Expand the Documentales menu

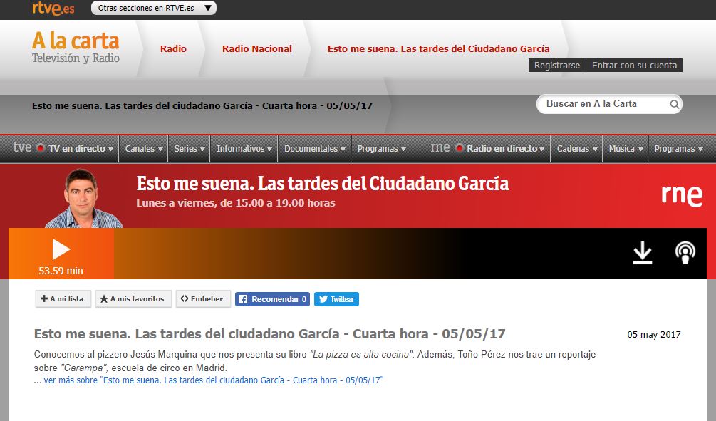[315, 148]
